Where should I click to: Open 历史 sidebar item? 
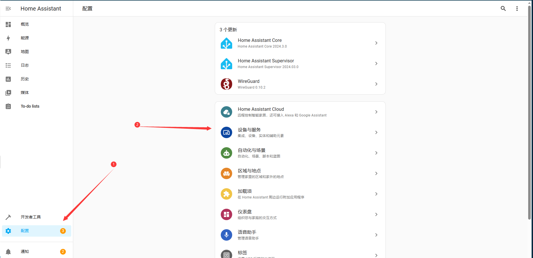coord(25,79)
